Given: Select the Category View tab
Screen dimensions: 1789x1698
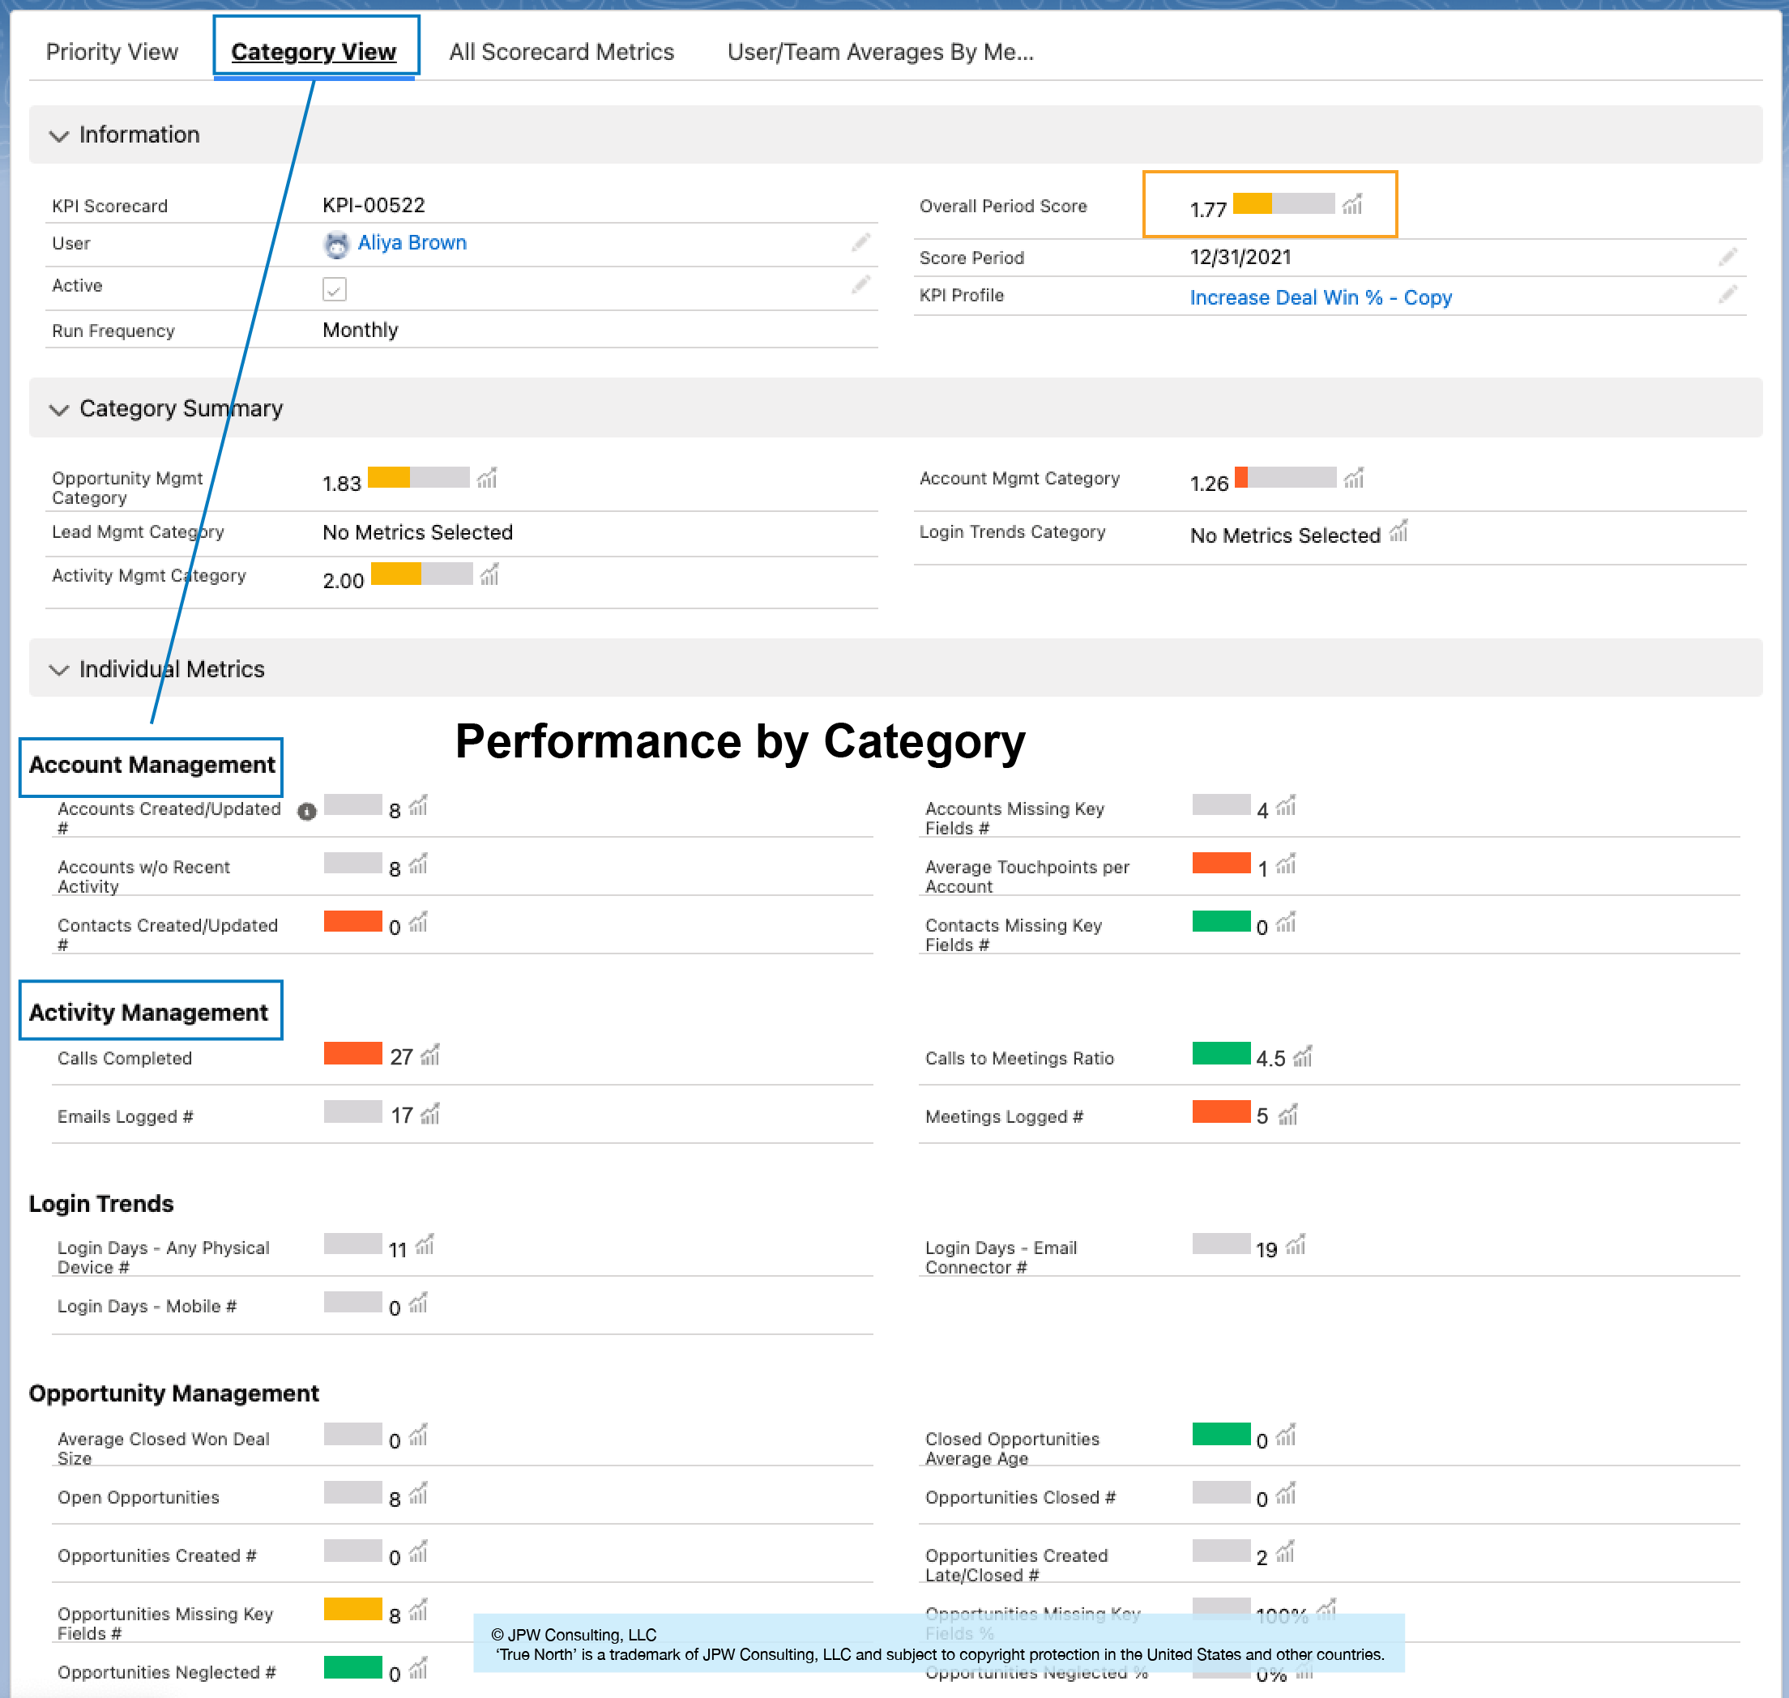Looking at the screenshot, I should pyautogui.click(x=314, y=52).
